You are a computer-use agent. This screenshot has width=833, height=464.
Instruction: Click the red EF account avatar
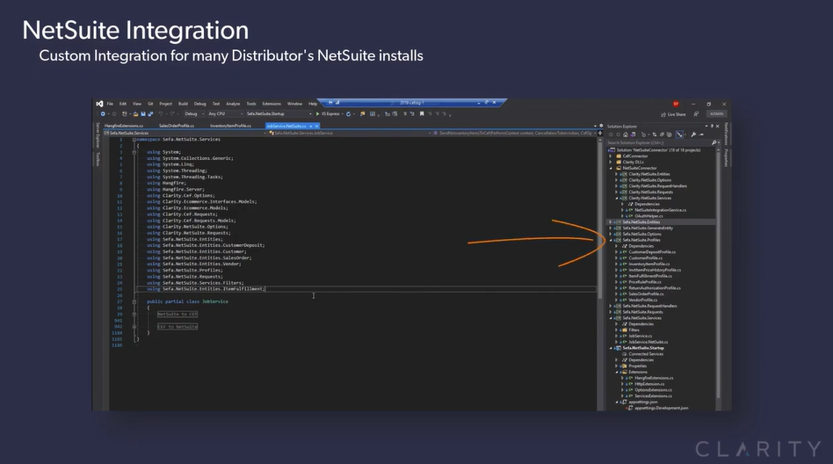point(676,104)
